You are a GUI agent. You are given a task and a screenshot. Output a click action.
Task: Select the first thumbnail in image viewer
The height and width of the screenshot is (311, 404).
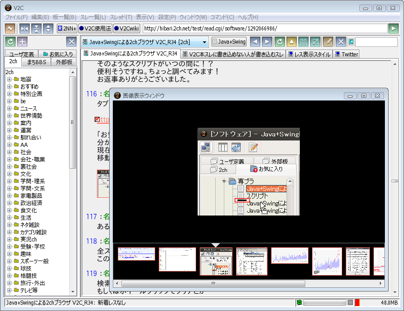click(x=136, y=254)
